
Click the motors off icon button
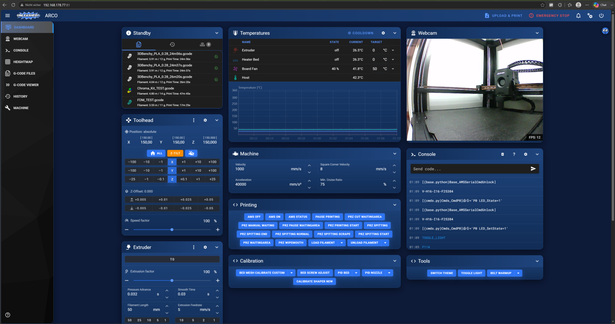click(x=191, y=153)
